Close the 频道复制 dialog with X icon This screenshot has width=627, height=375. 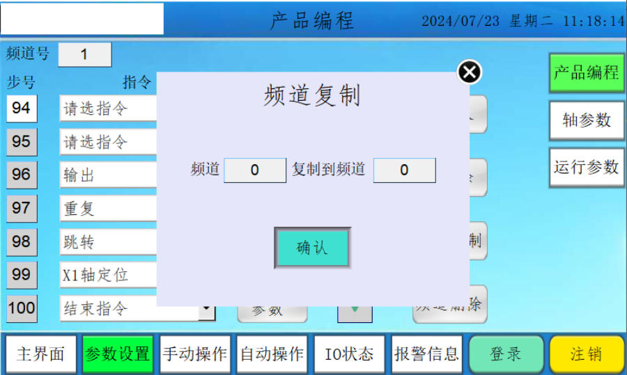pos(470,72)
